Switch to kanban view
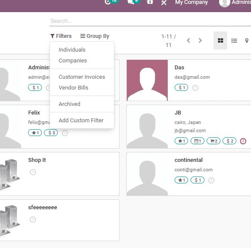The height and width of the screenshot is (248, 251). [x=220, y=40]
